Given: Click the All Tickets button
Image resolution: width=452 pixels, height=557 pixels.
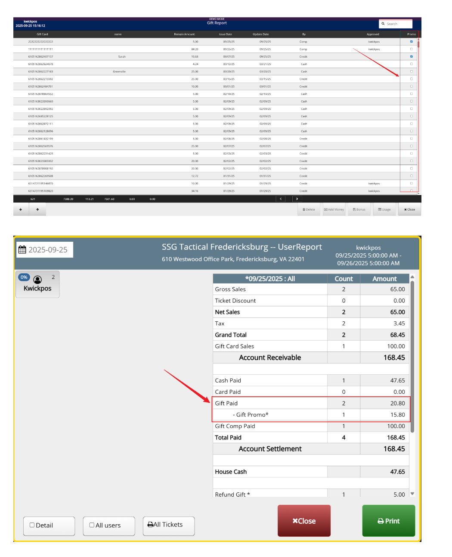Looking at the screenshot, I should coord(169,526).
